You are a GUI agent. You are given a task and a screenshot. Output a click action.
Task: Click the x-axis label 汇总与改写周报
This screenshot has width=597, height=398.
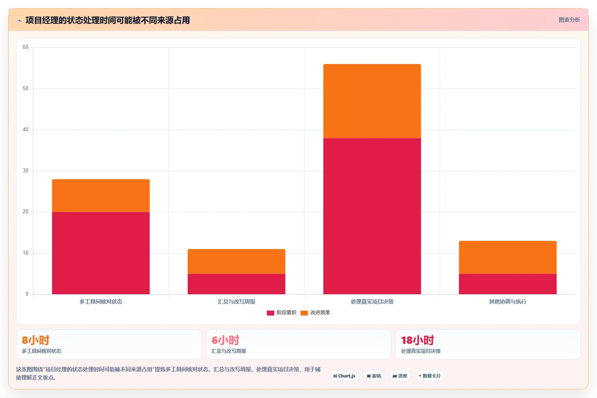(236, 302)
